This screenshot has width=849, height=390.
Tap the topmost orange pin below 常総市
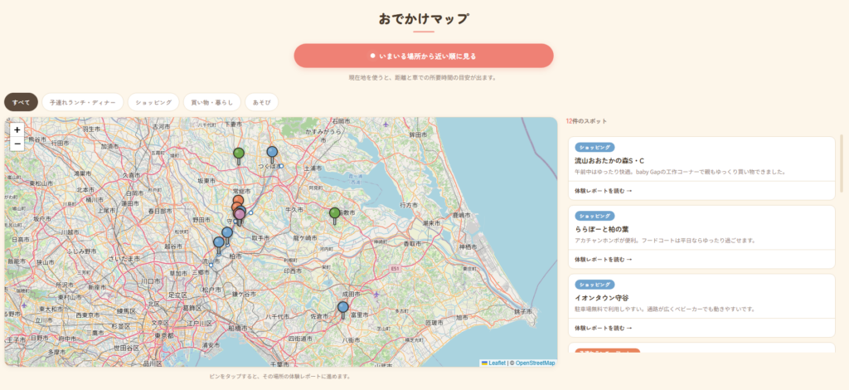coord(238,200)
